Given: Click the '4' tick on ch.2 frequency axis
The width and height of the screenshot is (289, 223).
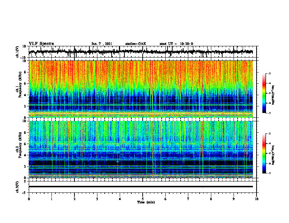Looking at the screenshot, I should click(x=25, y=155).
